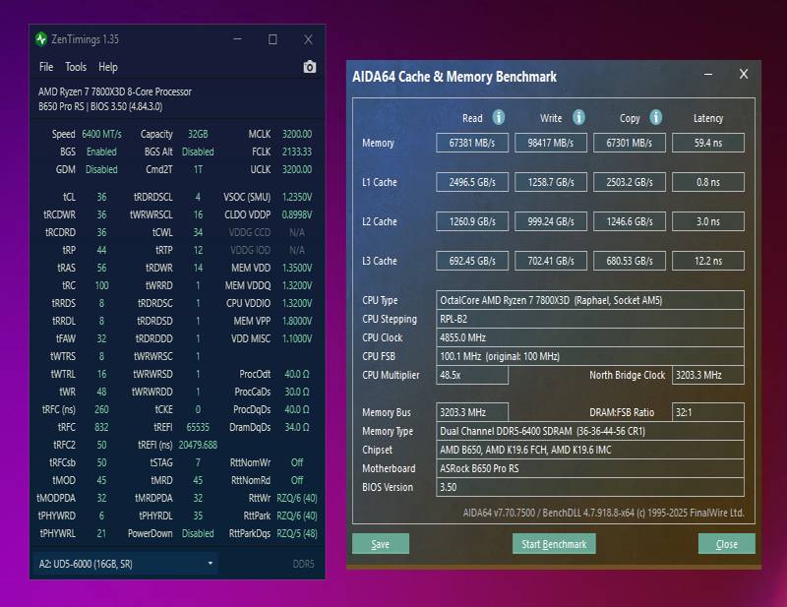Screen dimensions: 787x607
Task: Click the Save button in AIDA64
Action: click(x=381, y=544)
